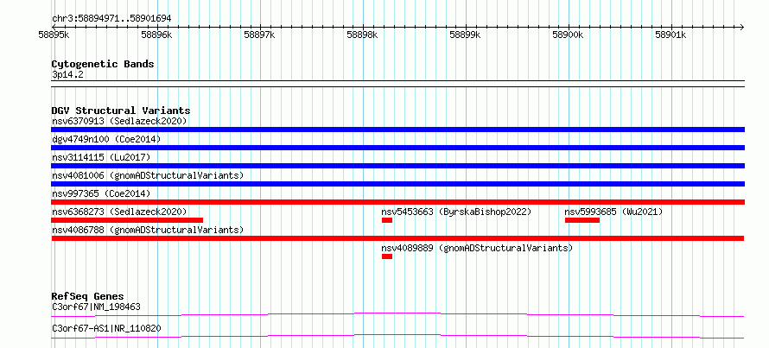Open the DGV Structural Variants track title

pyautogui.click(x=121, y=111)
